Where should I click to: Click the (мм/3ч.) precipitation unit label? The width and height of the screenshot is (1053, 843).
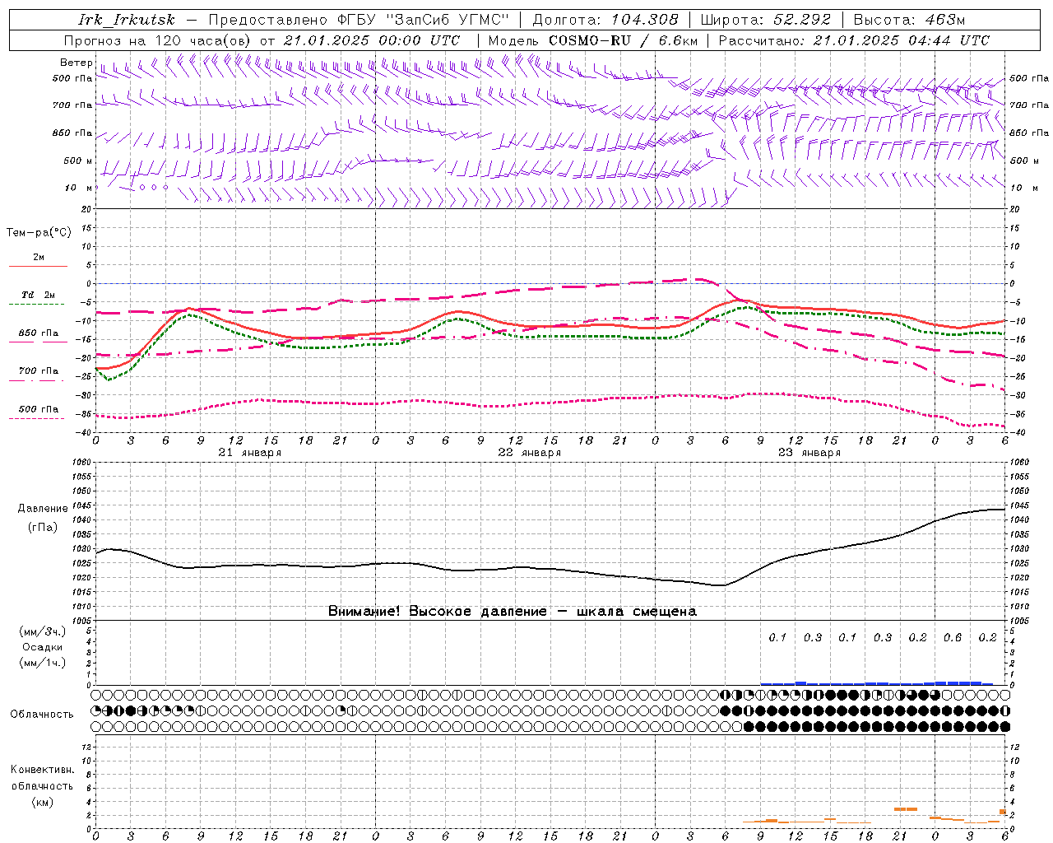(x=43, y=631)
